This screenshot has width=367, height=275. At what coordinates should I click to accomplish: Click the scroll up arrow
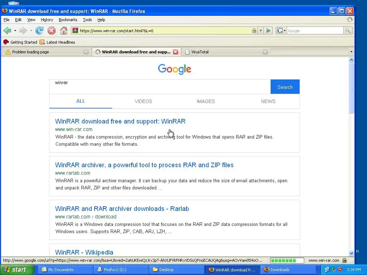tap(351, 60)
